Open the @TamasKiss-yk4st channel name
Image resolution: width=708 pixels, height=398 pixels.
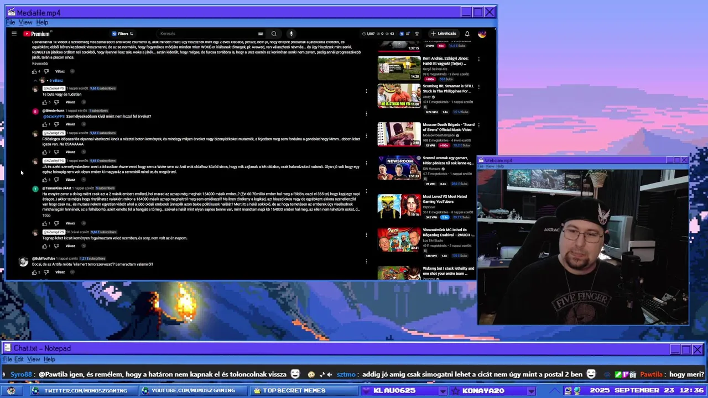click(x=57, y=188)
